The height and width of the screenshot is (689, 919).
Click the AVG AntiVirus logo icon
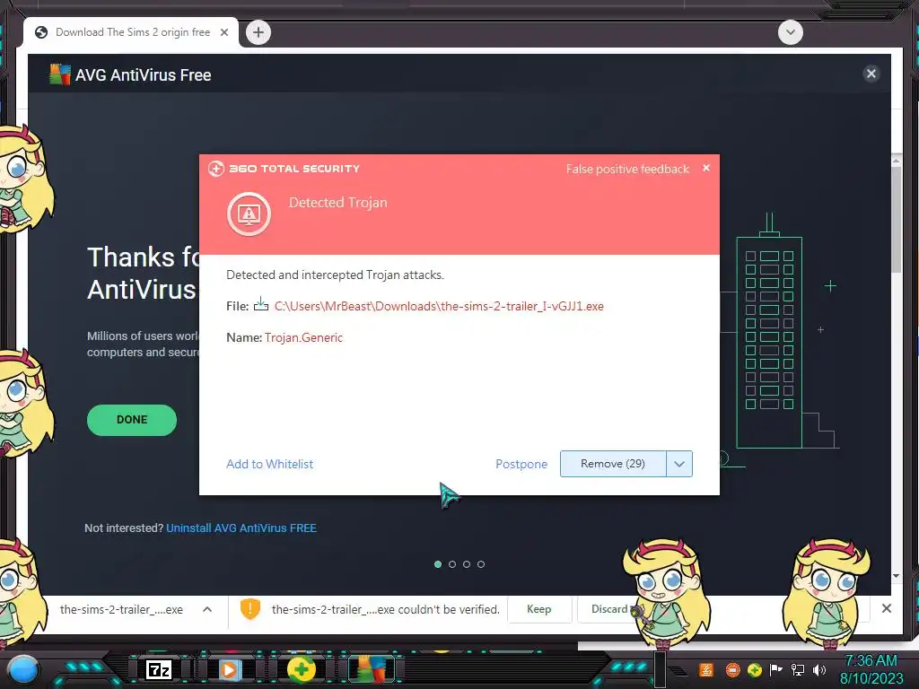pos(60,74)
